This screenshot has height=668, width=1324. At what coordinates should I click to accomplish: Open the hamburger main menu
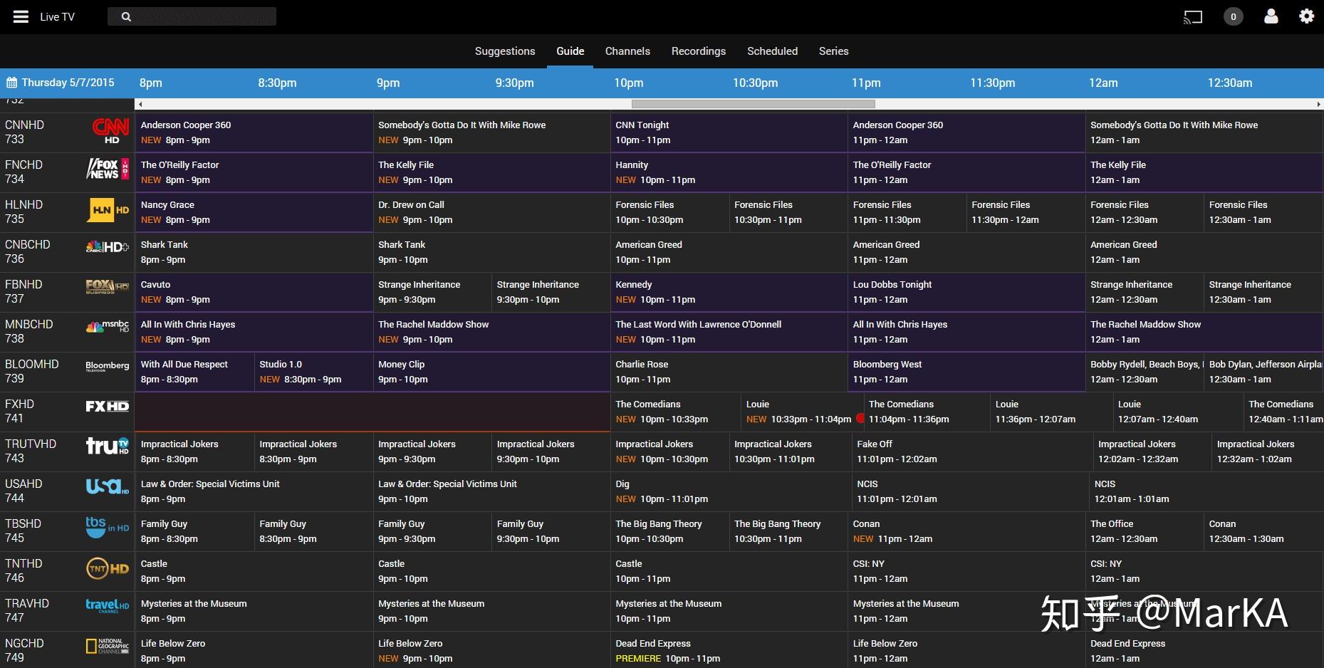pyautogui.click(x=21, y=16)
